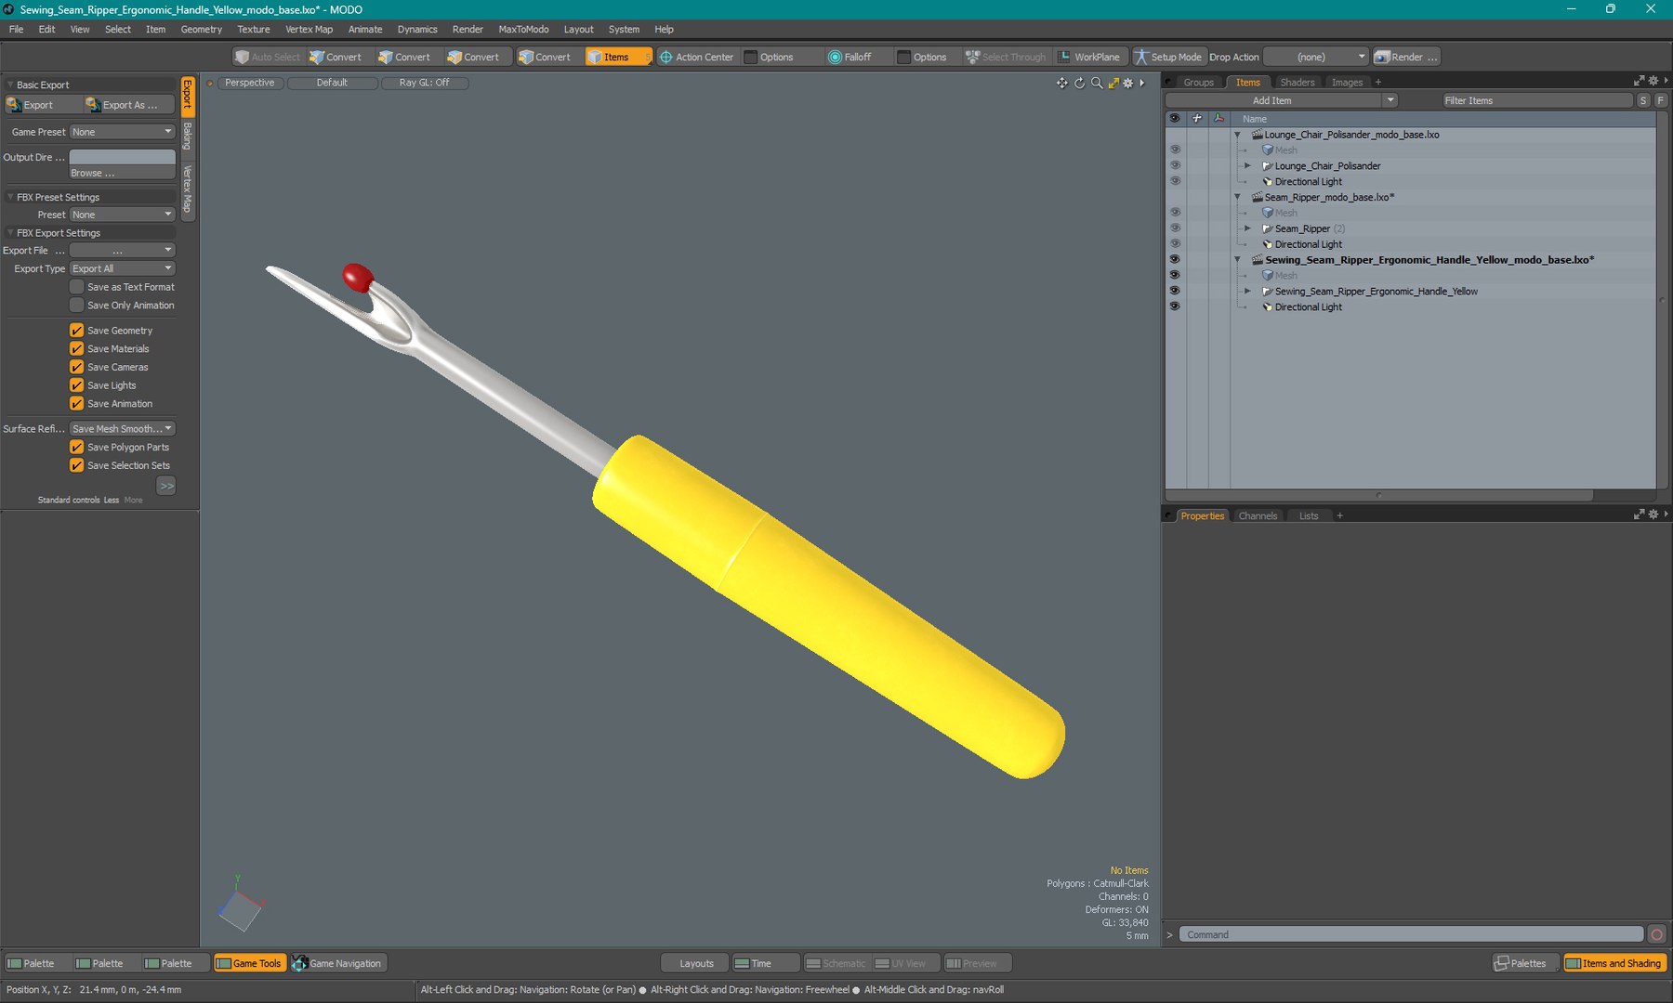Activate the Falloff tool
Screen dimensions: 1673x1003
pyautogui.click(x=850, y=57)
